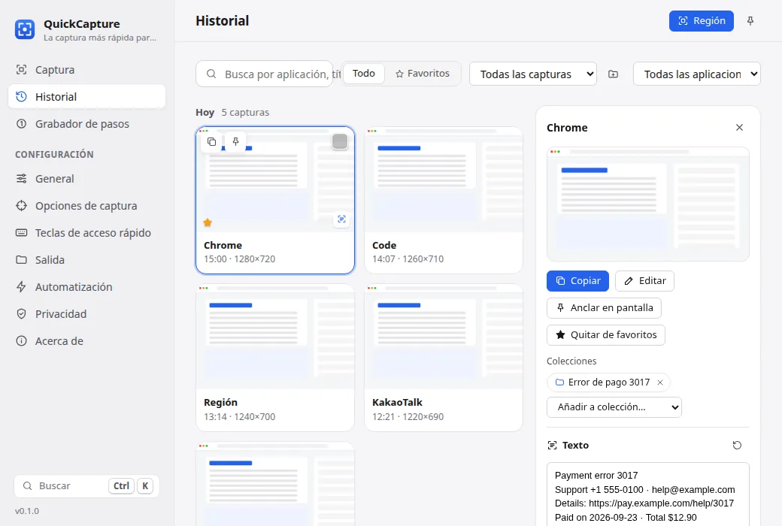Click the favorite star on Chrome card

click(x=208, y=222)
